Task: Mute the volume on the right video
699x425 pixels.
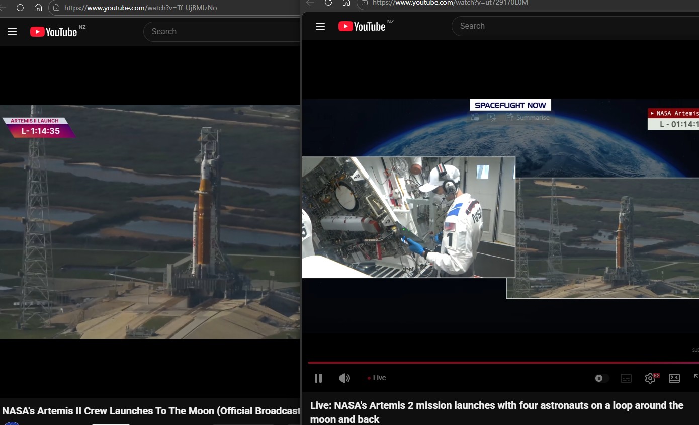Action: click(x=344, y=378)
